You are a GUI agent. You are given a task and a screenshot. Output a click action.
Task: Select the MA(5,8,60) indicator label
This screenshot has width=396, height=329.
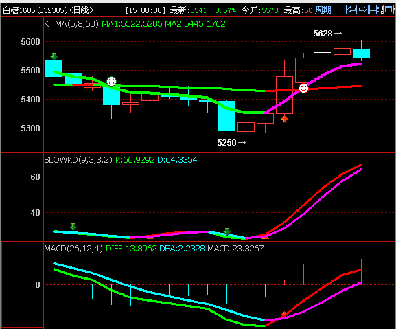tap(77, 24)
